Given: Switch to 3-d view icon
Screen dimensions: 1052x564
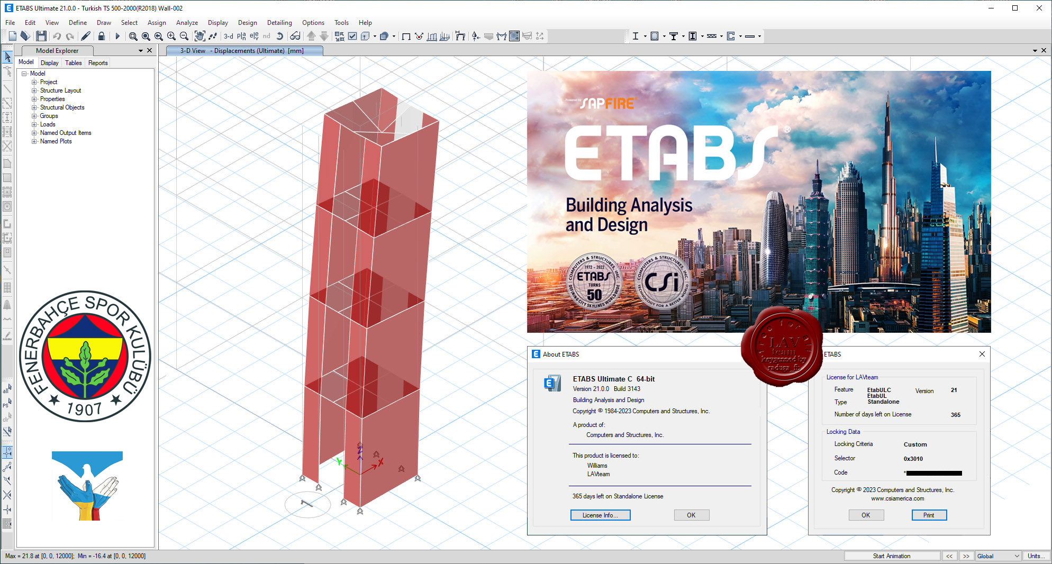Looking at the screenshot, I should (228, 36).
